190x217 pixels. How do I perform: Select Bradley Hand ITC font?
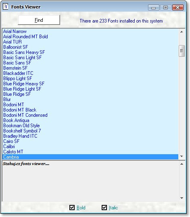point(90,136)
